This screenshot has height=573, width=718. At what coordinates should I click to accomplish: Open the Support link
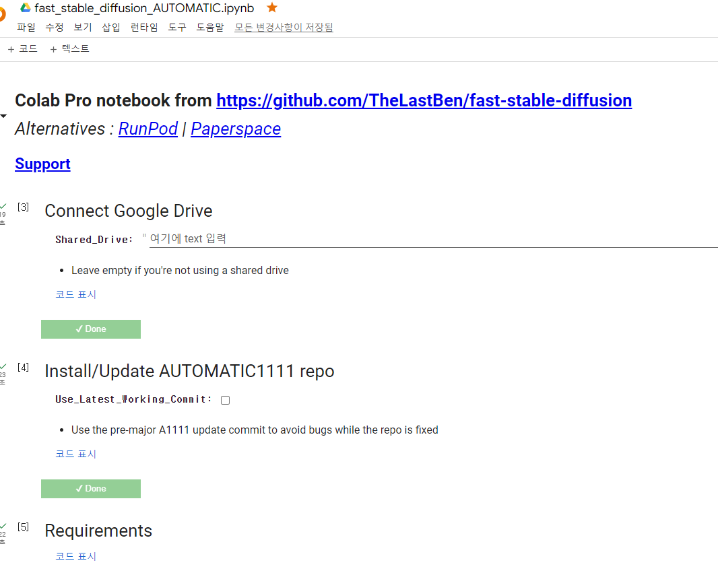point(42,164)
